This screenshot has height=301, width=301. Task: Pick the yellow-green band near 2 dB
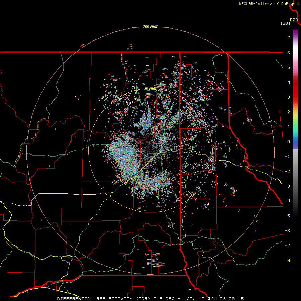(x=295, y=115)
